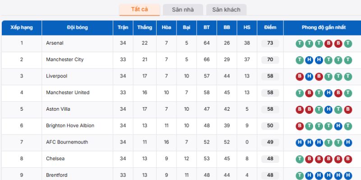The width and height of the screenshot is (361, 180).
Task: Click Chelsea's green T form badge
Action: [300, 159]
